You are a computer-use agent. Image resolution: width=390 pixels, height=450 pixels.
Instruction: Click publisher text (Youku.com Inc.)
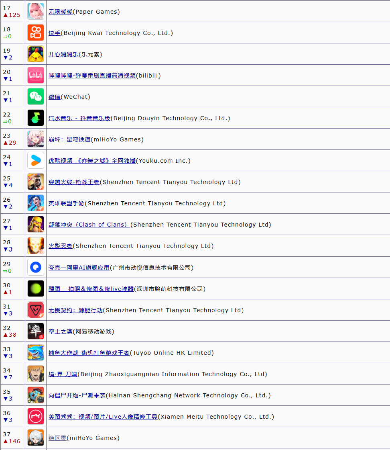click(x=163, y=161)
